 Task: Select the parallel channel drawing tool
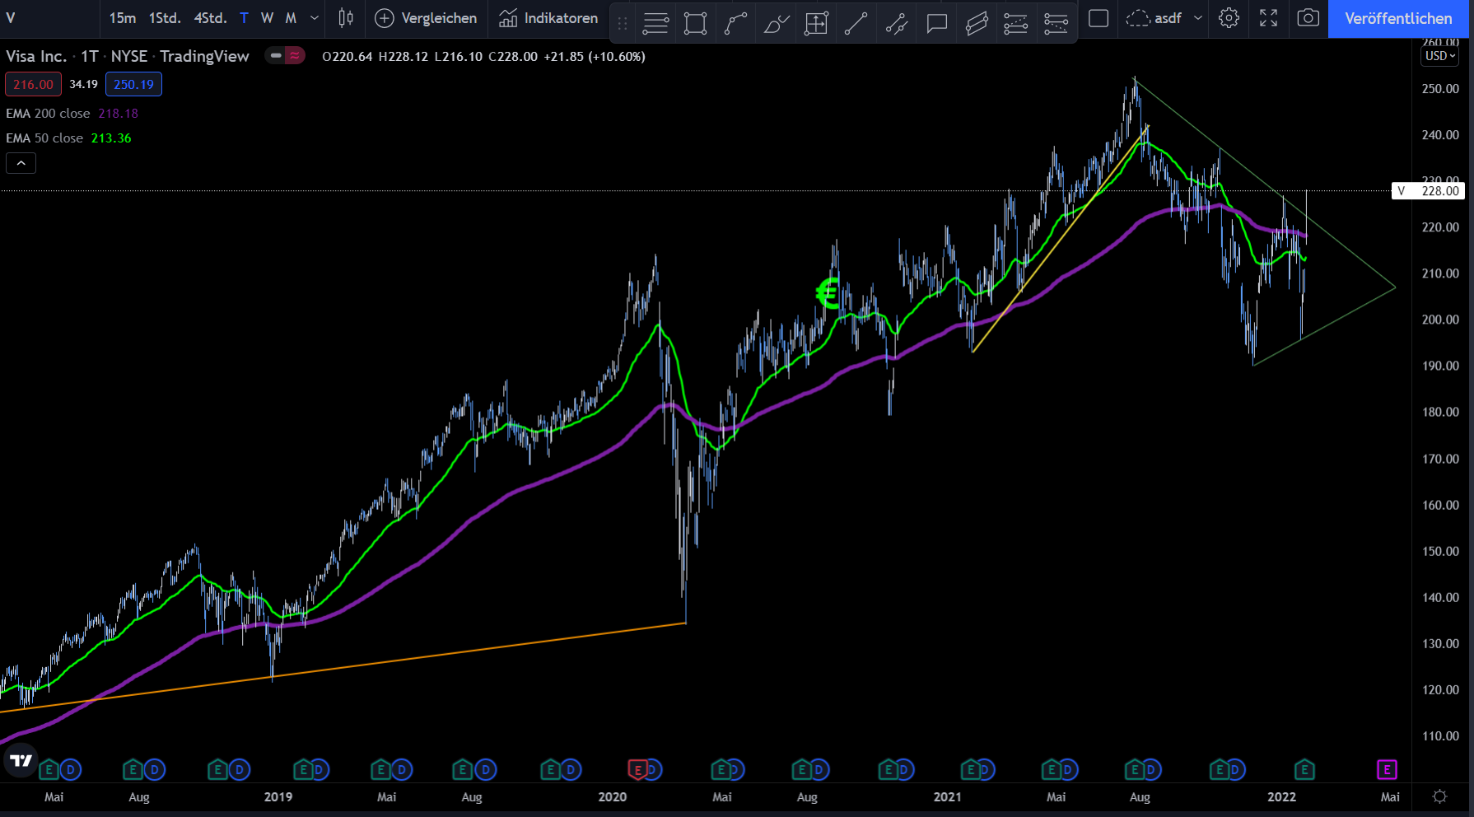click(977, 23)
